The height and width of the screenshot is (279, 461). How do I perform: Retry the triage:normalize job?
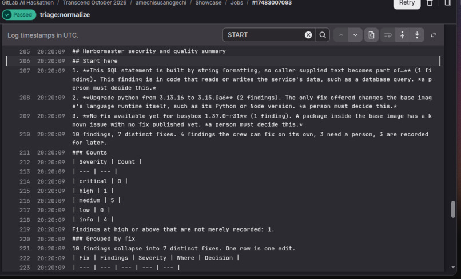pos(407,3)
